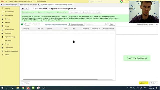Click the Банковский счет column header
Image resolution: width=160 pixels, height=90 pixels.
point(108,29)
